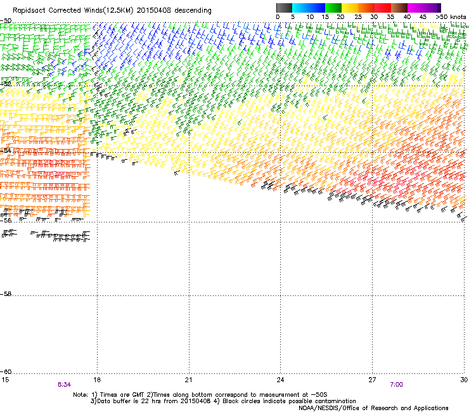This screenshot has height=412, width=469.
Task: Click the brown 35-40 knots legend swatch
Action: [399, 8]
